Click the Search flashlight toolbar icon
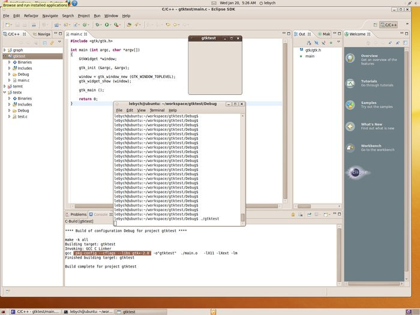 [137, 25]
